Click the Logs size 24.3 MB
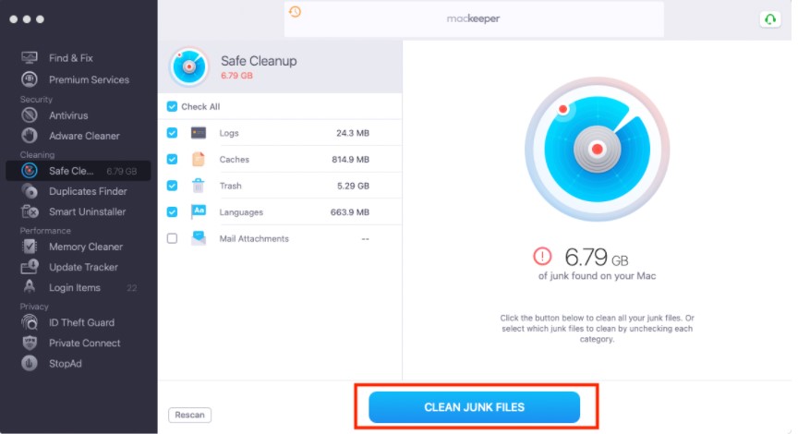 [x=352, y=133]
